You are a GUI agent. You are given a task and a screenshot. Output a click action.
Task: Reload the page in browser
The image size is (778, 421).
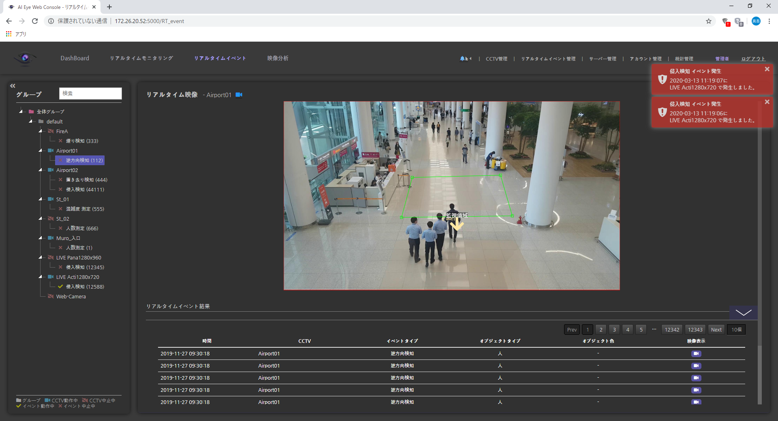click(35, 21)
